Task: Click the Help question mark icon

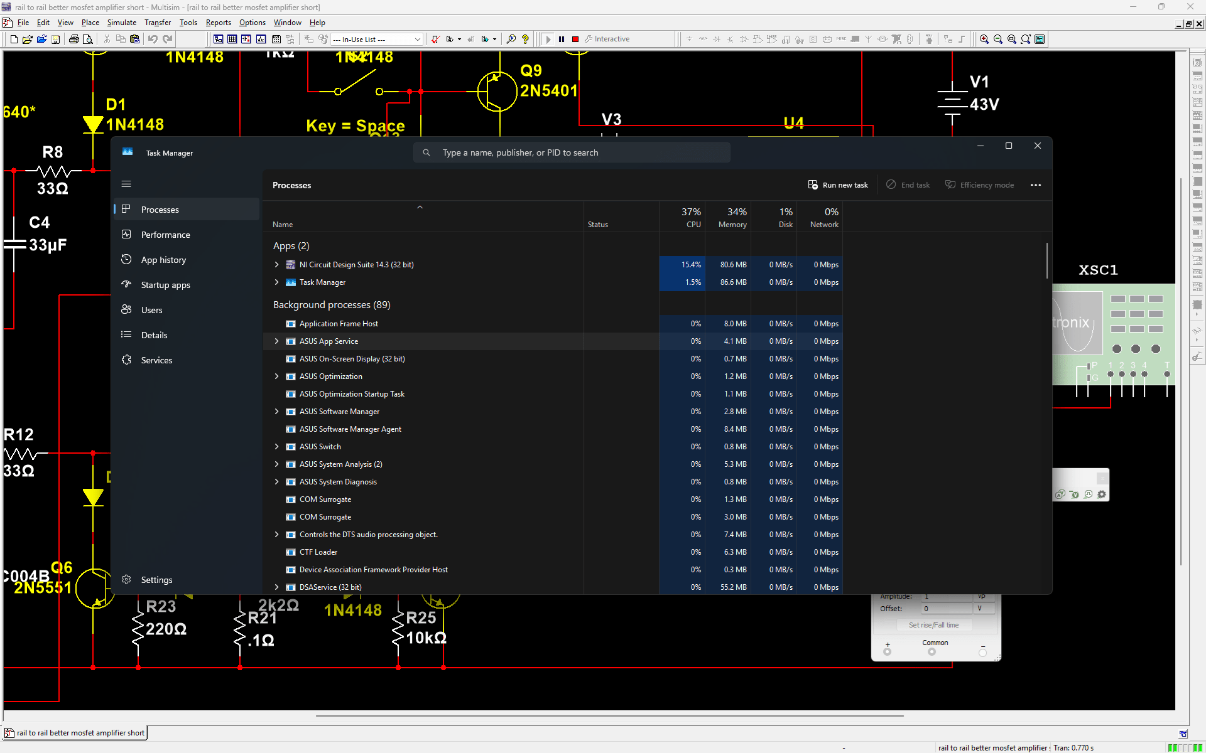Action: point(525,39)
